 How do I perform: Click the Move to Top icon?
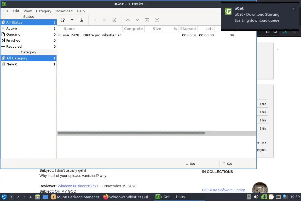tap(147, 20)
